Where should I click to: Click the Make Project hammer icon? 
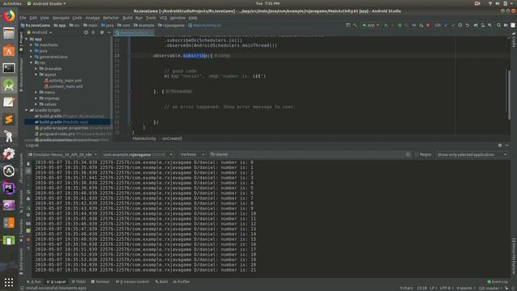pos(355,25)
